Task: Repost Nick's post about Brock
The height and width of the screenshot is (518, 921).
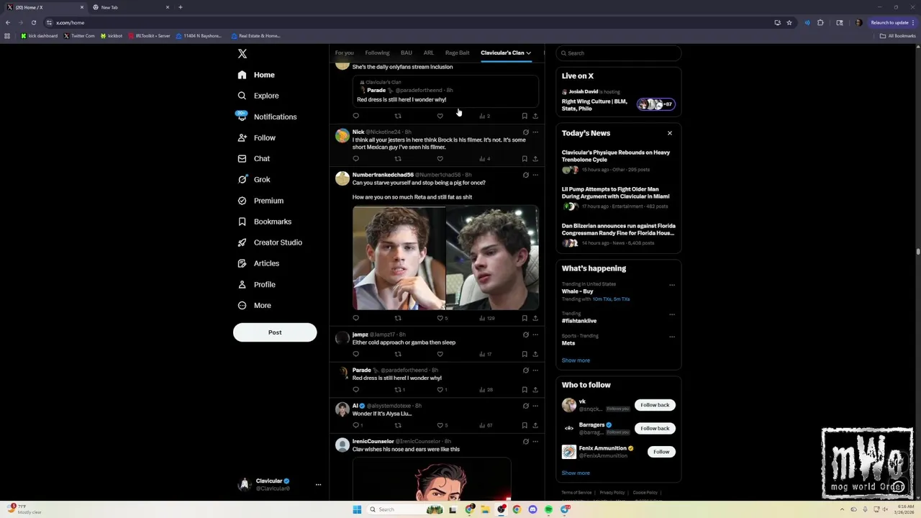Action: coord(398,159)
